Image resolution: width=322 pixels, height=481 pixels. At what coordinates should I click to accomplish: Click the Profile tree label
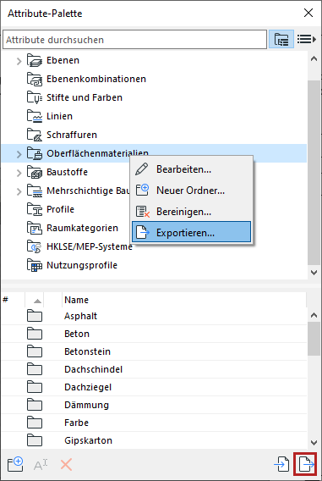[60, 209]
